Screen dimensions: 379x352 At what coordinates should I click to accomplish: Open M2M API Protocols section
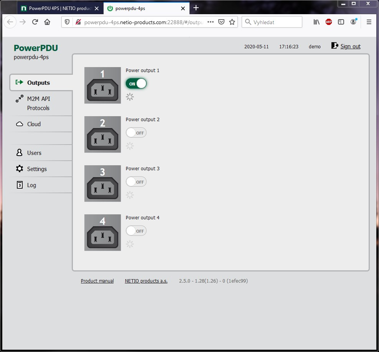[x=38, y=103]
